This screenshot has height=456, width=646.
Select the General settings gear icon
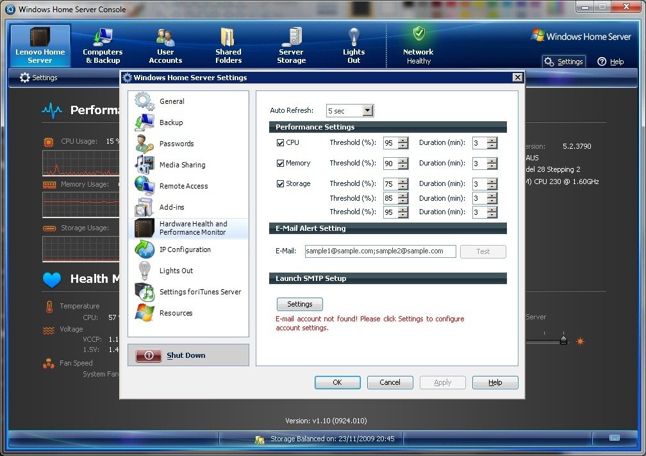click(x=144, y=101)
